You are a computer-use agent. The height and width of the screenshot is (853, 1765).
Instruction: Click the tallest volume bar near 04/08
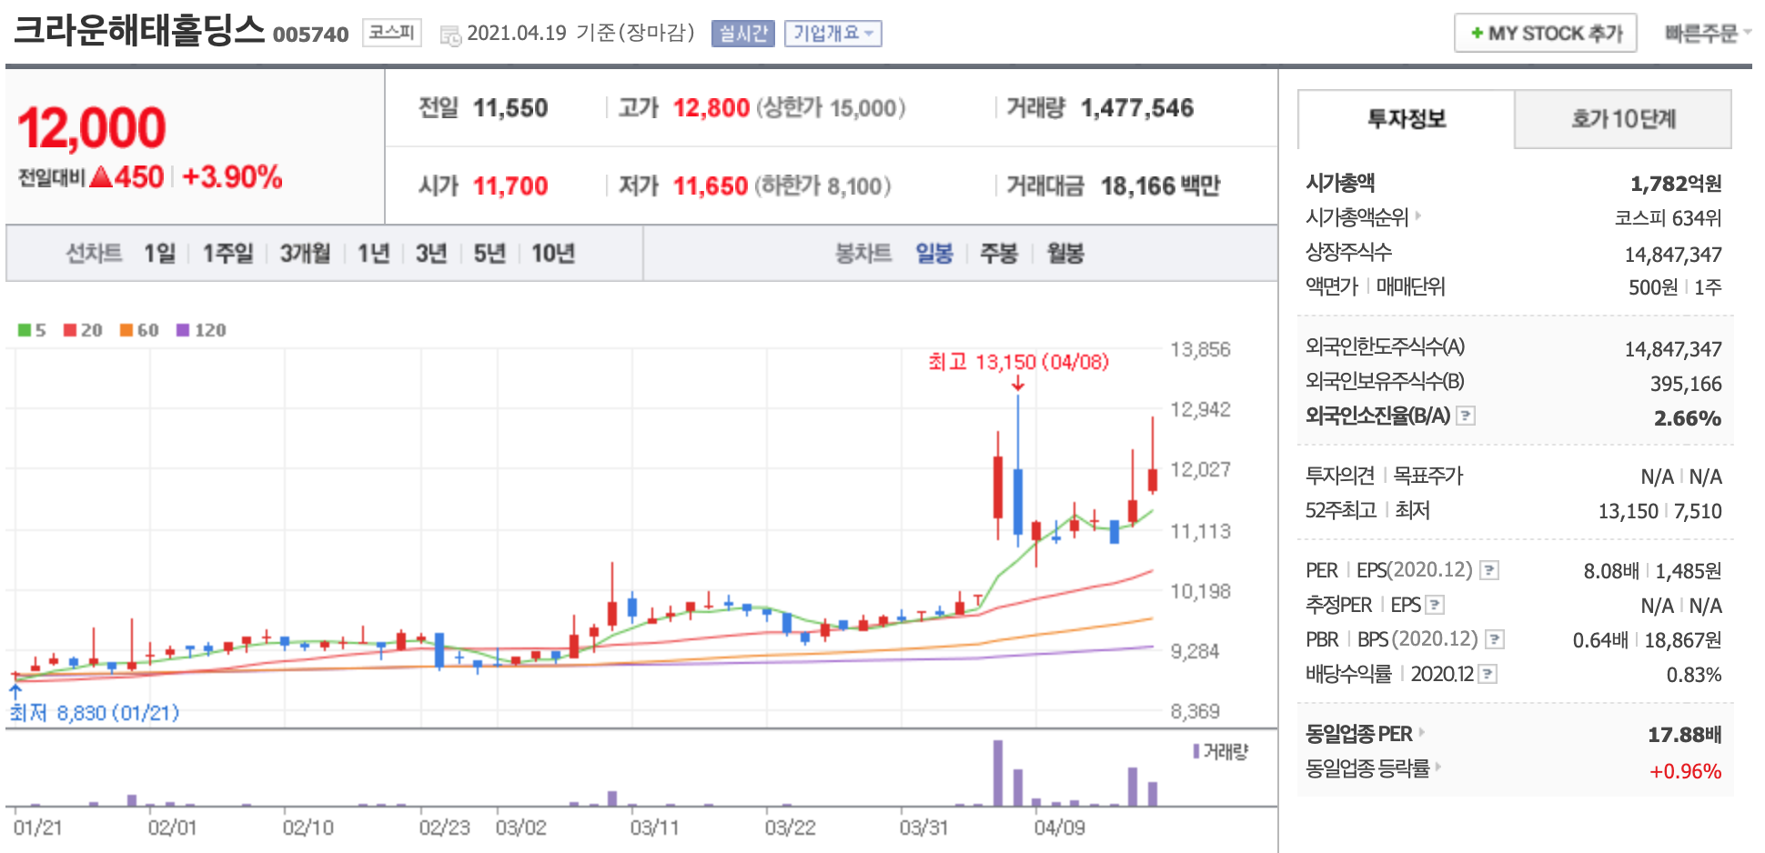[x=998, y=773]
